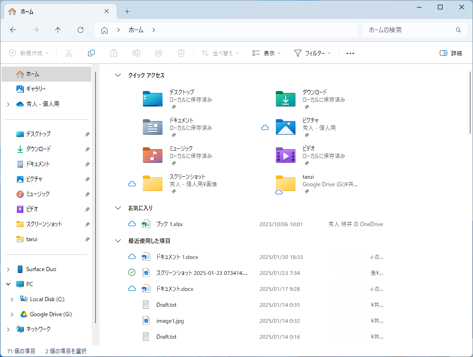Click the ホームの検索 search field

tap(410, 30)
